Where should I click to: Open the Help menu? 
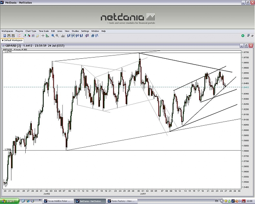tap(104, 31)
